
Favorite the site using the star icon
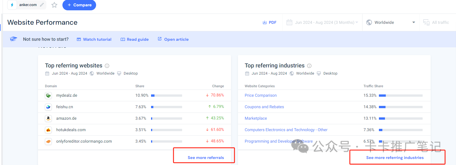click(x=54, y=5)
